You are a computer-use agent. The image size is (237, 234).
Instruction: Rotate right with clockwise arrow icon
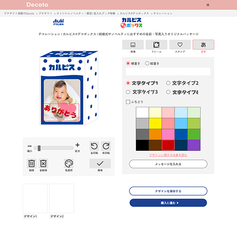[x=106, y=146]
